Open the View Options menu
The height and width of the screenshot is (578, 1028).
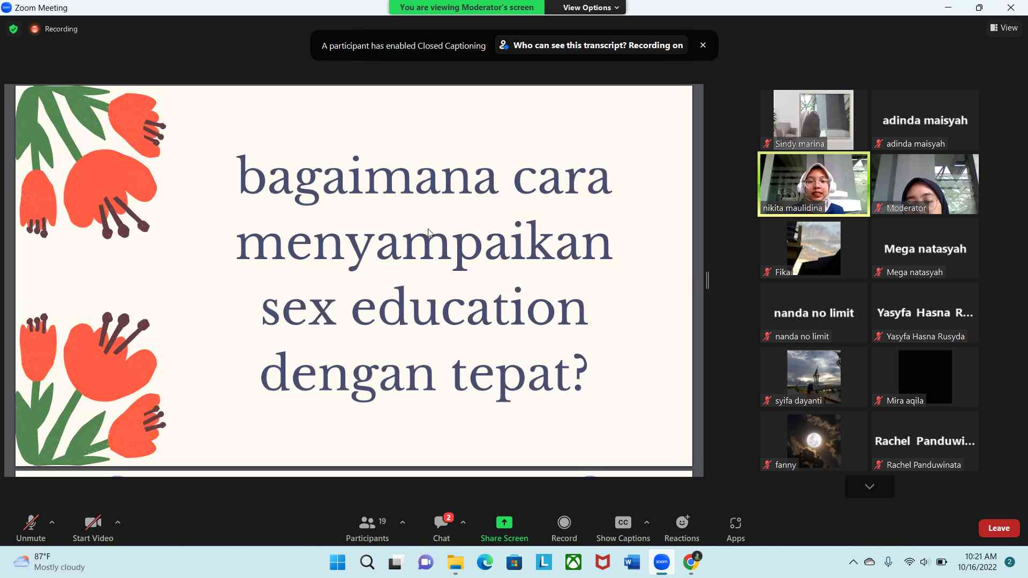coord(585,7)
